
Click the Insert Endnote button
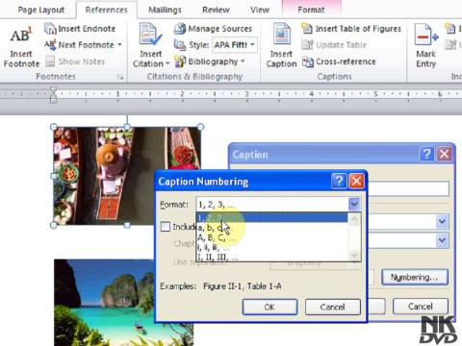(x=80, y=29)
